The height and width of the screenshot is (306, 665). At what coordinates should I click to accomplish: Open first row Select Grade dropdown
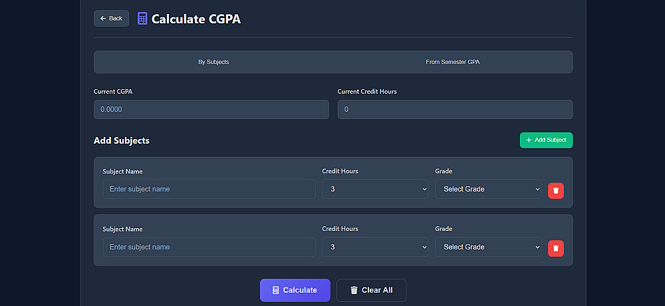(488, 189)
